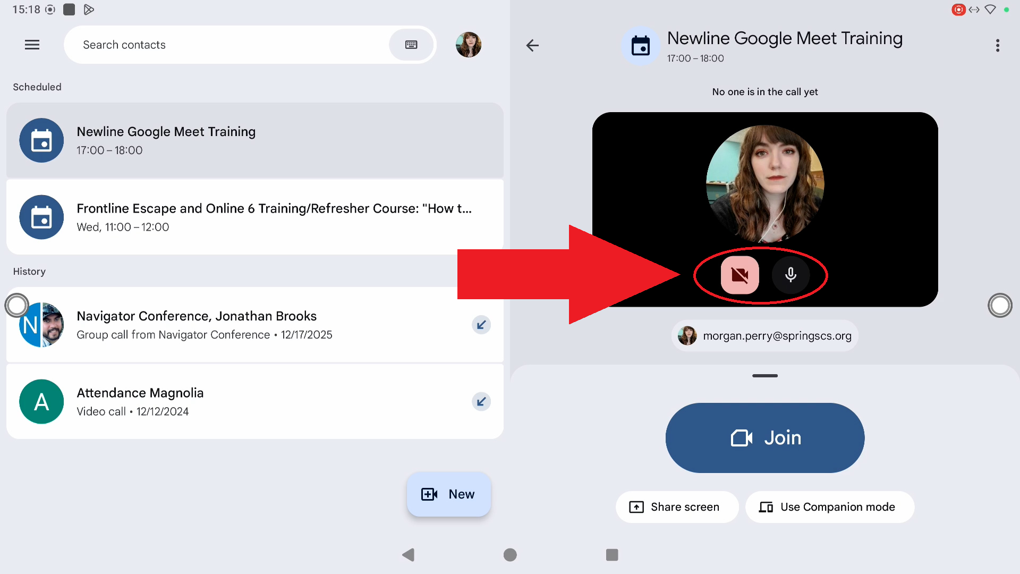Open the profile avatar account menu

pos(468,45)
